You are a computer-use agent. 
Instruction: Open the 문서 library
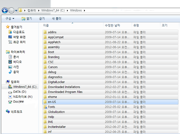[x=14, y=57]
